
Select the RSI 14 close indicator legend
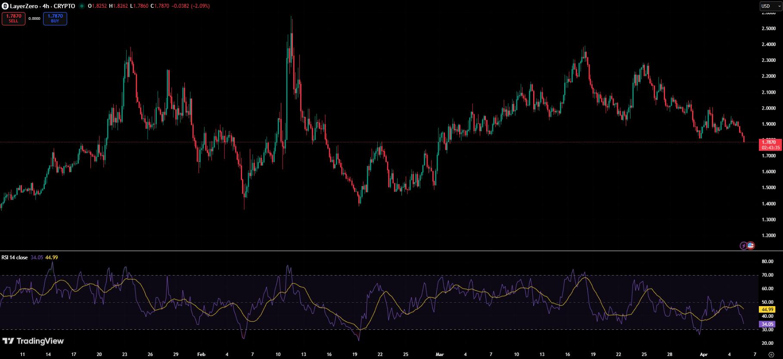point(15,258)
